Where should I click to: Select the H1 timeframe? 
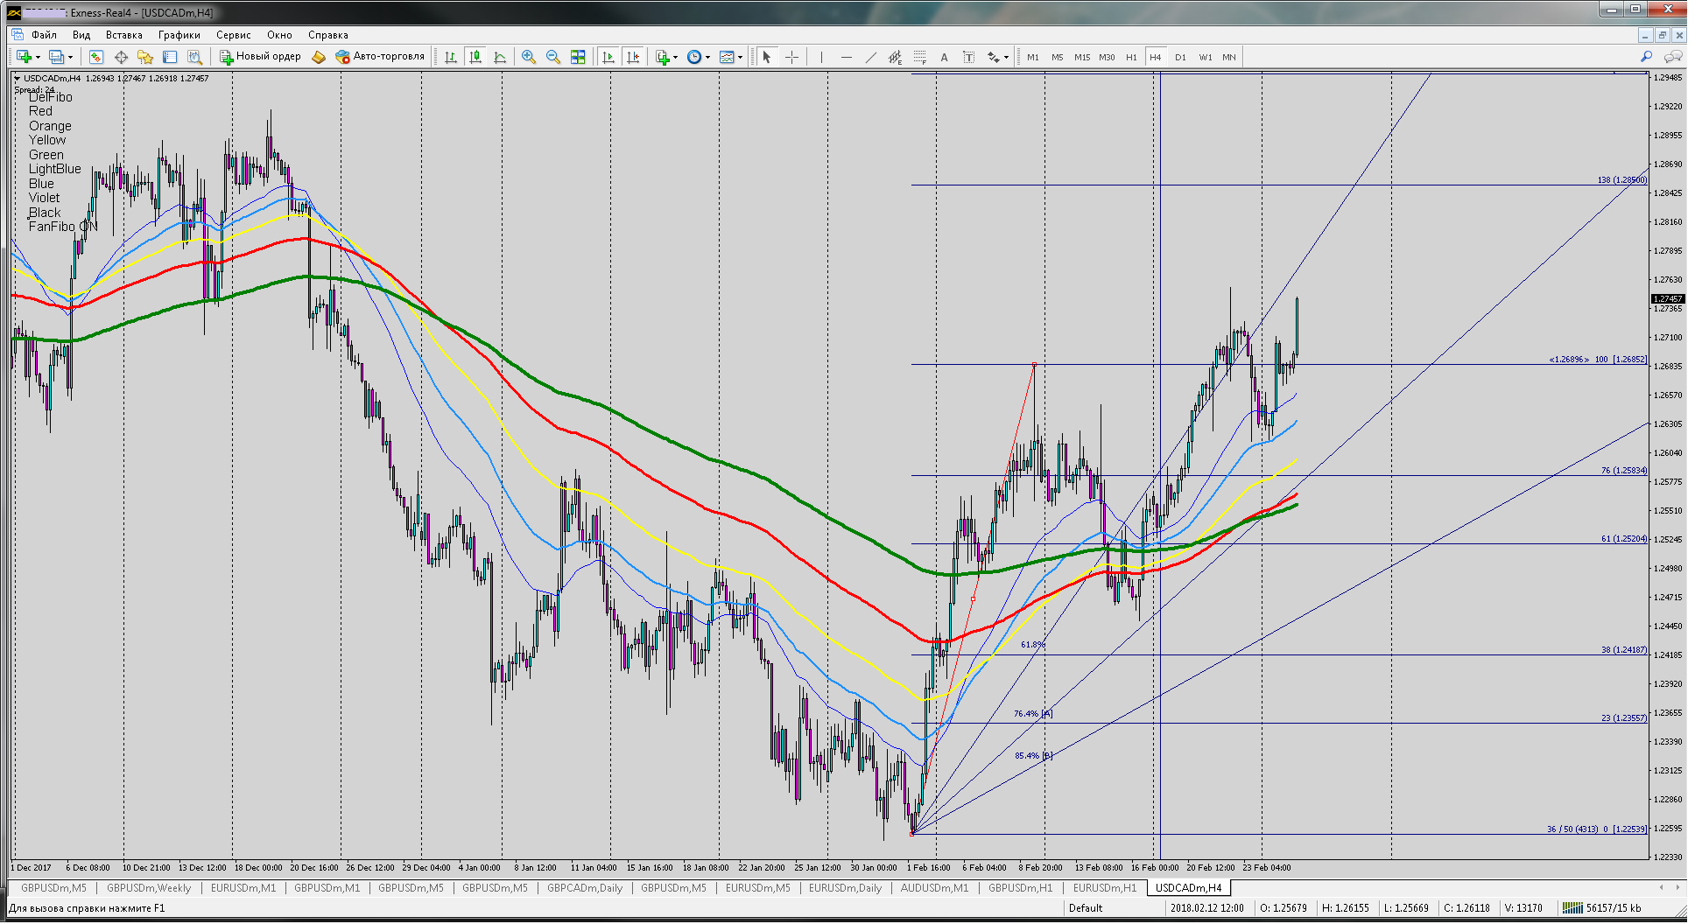[1131, 57]
